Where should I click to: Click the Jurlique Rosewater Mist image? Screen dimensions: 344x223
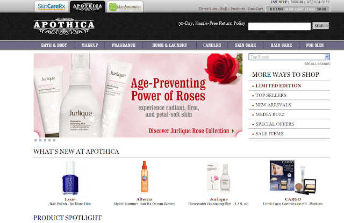tap(219, 177)
